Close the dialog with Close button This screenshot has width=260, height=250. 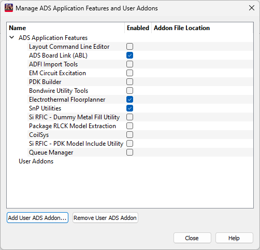(192, 238)
